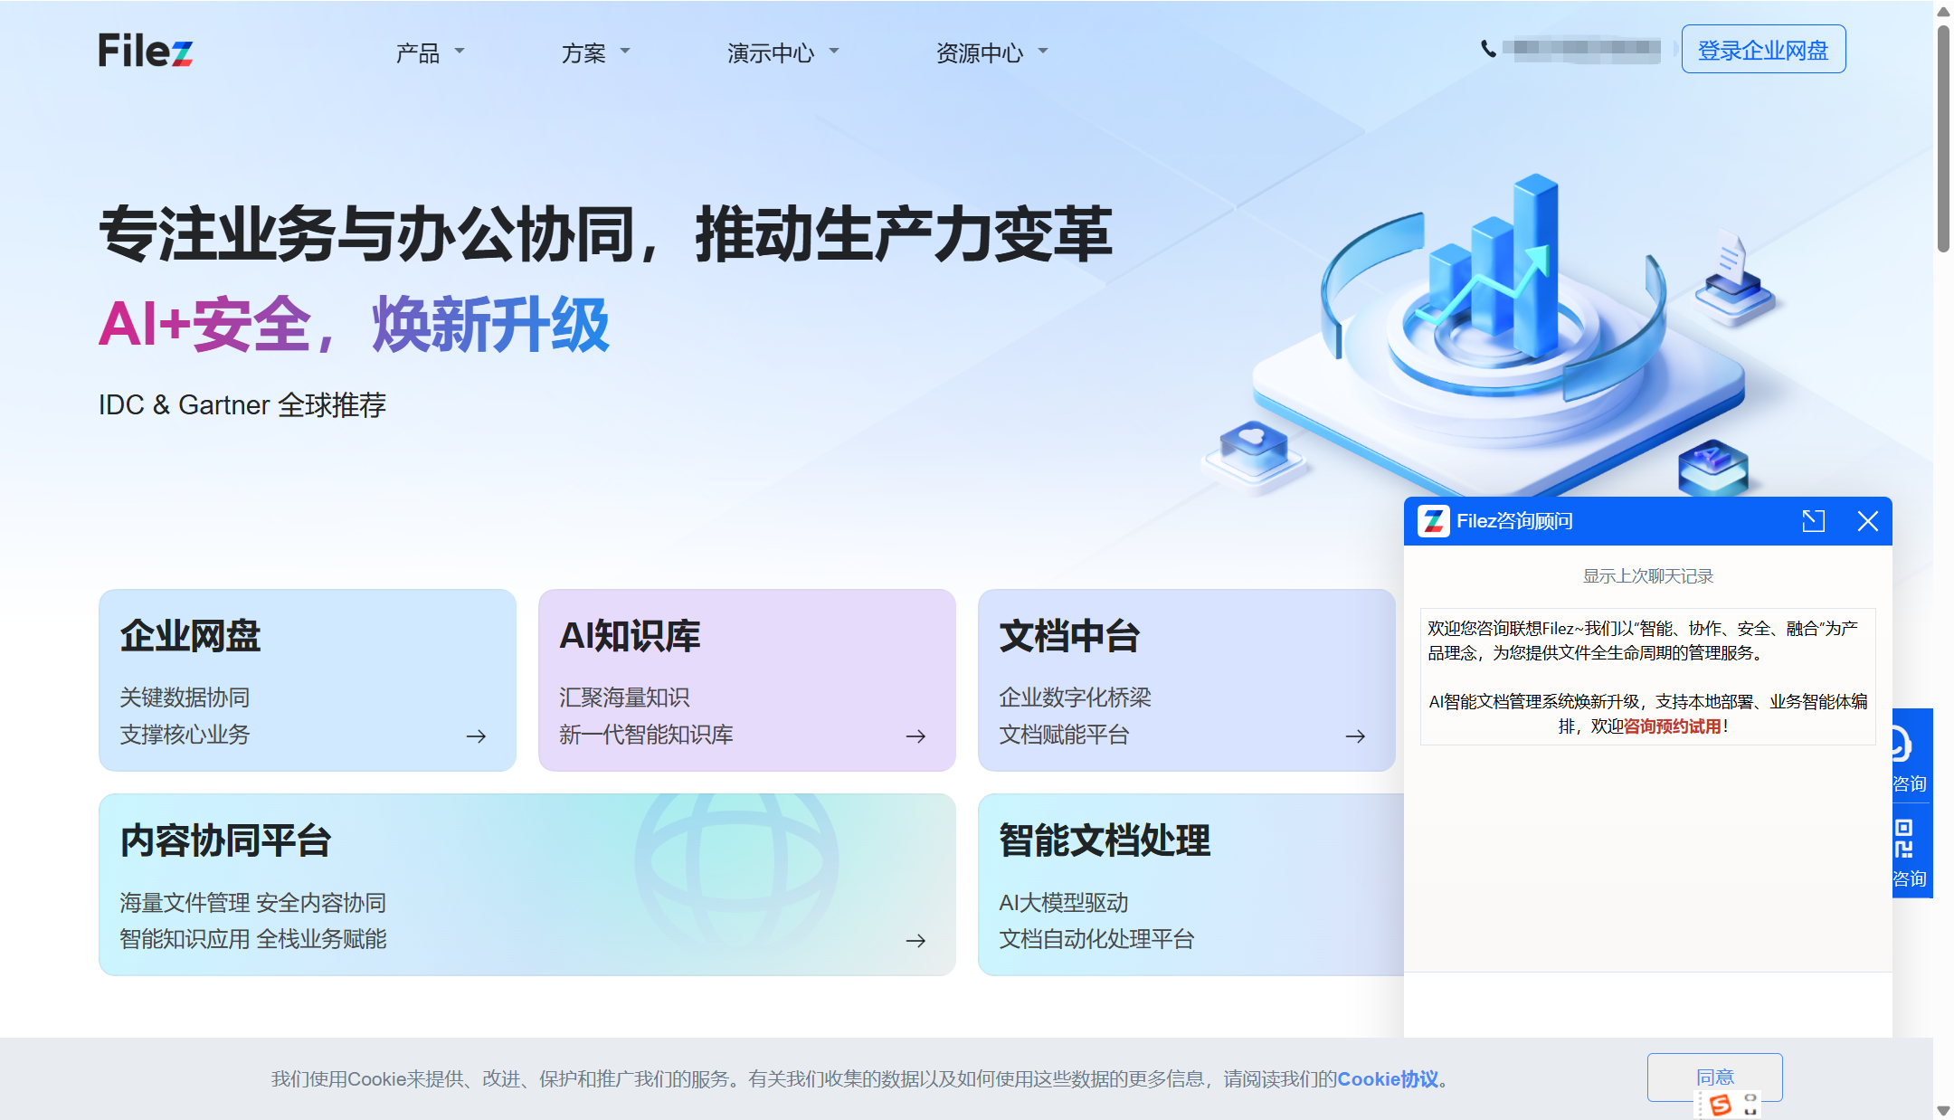Viewport: 1954px width, 1120px height.
Task: Click the arrow on the 智能文档处理 card
Action: pos(1355,940)
